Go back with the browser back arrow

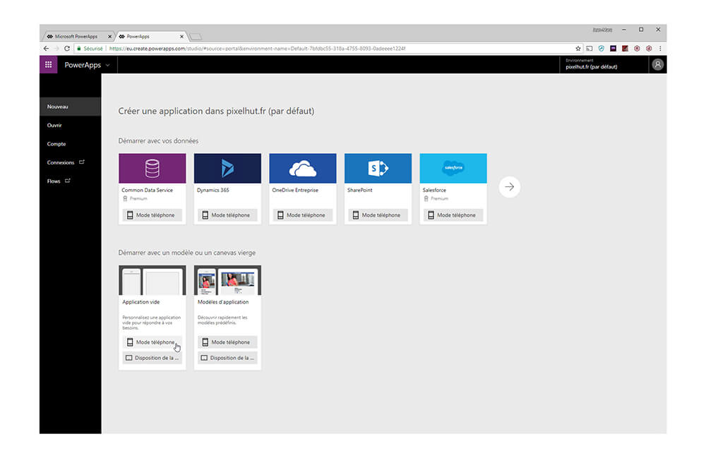46,49
